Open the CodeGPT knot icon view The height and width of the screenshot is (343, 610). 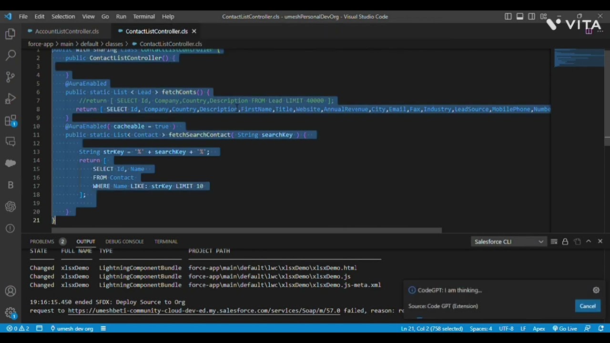[10, 206]
